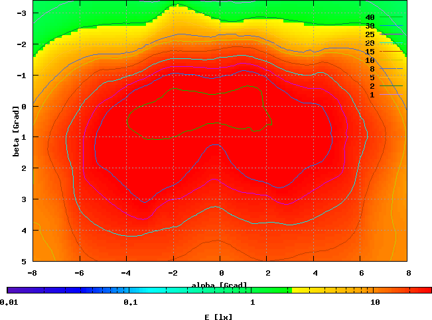Pick the yellow section of the colorbar
The height and width of the screenshot is (320, 432).
[312, 290]
